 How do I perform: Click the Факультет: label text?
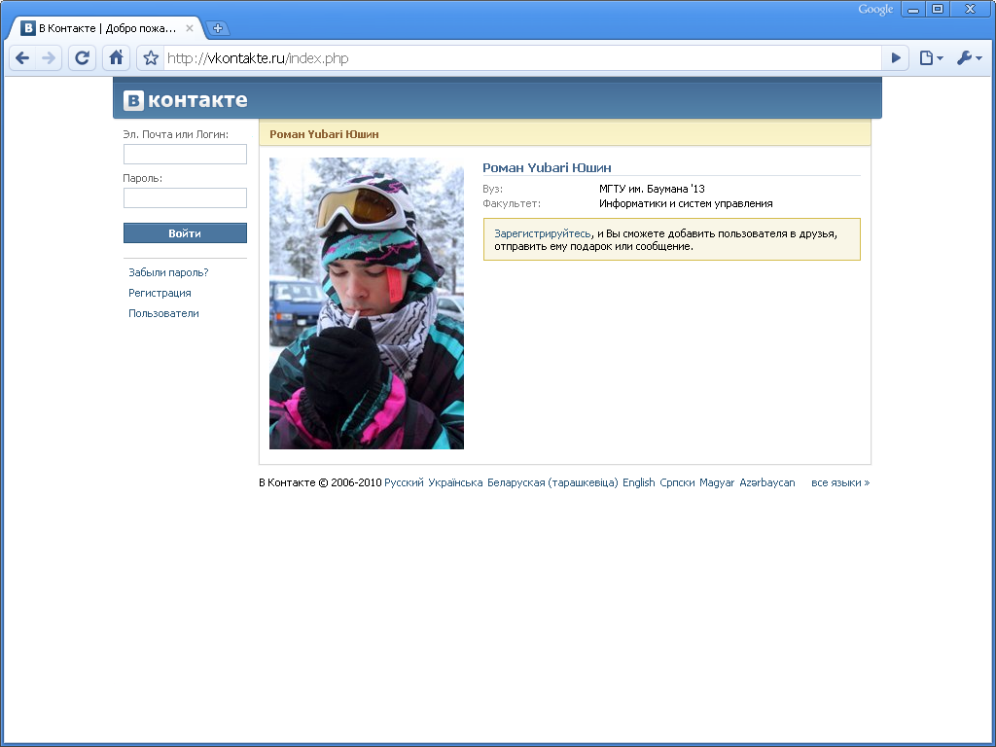pyautogui.click(x=512, y=204)
